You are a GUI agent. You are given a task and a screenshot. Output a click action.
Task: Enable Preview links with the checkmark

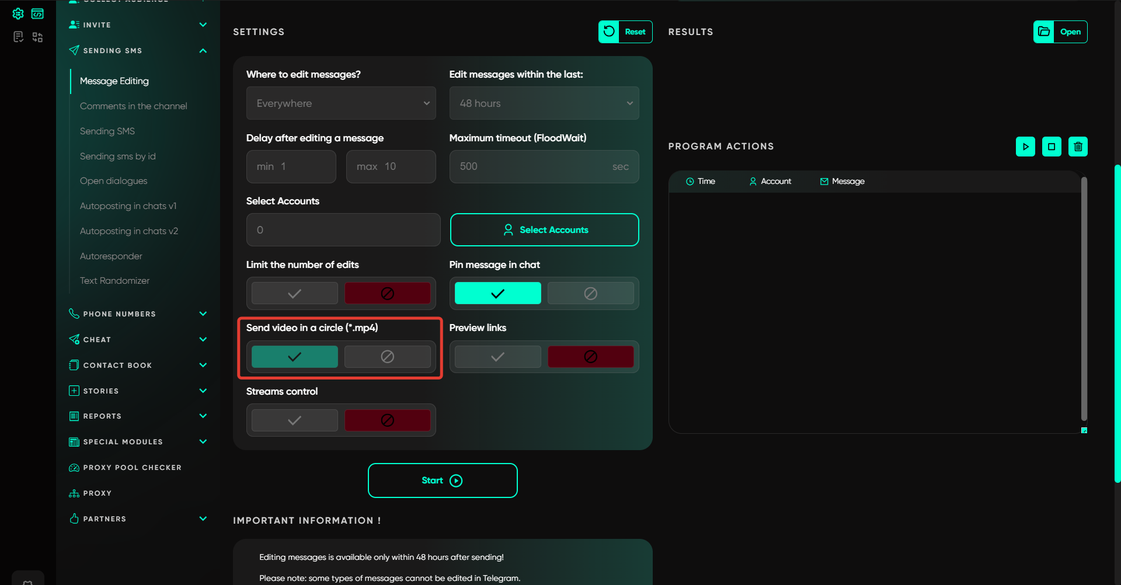pyautogui.click(x=497, y=357)
